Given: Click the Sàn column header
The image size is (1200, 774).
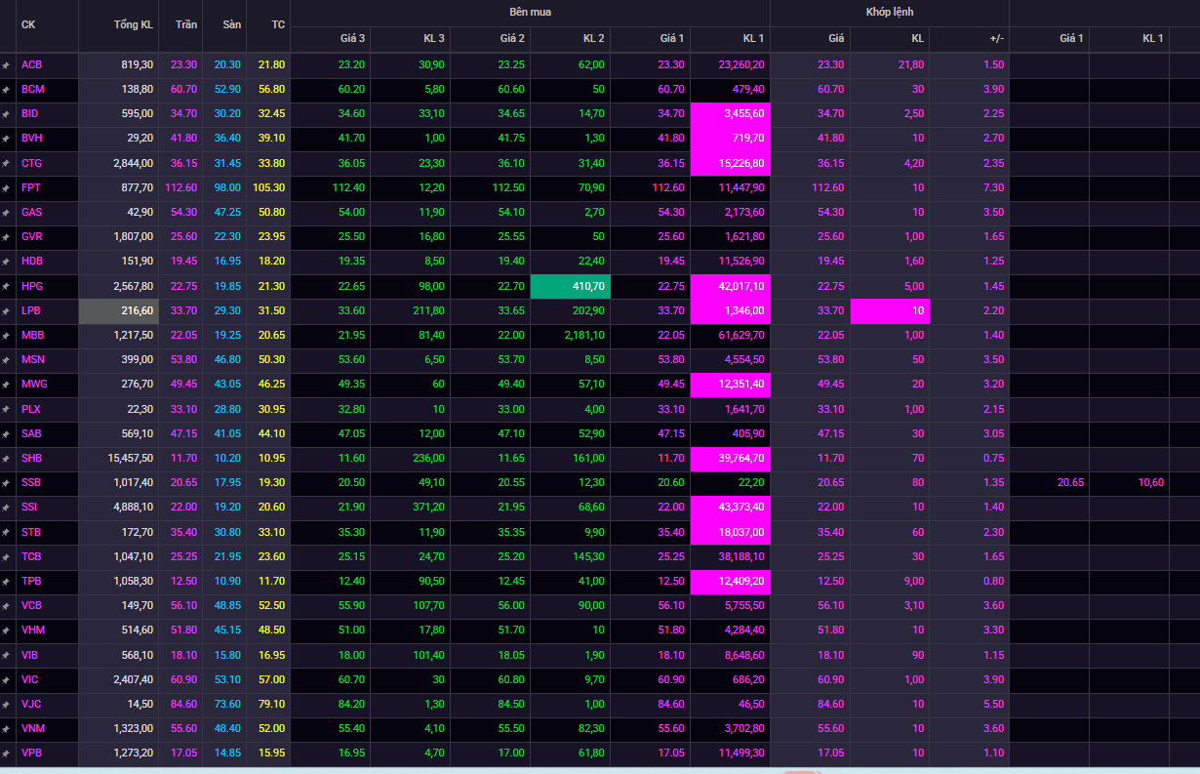Looking at the screenshot, I should click(x=229, y=25).
